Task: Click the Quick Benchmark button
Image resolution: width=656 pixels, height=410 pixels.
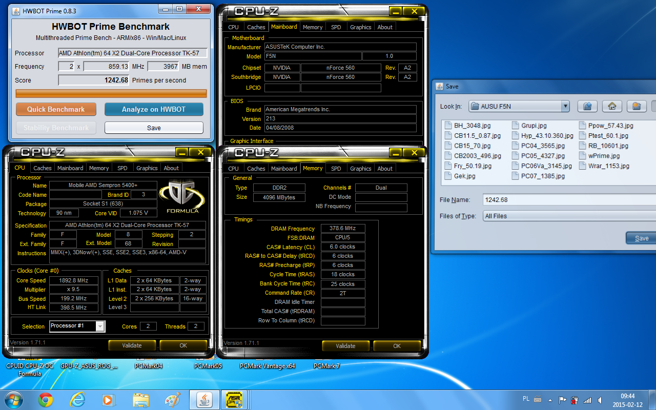Action: point(56,109)
